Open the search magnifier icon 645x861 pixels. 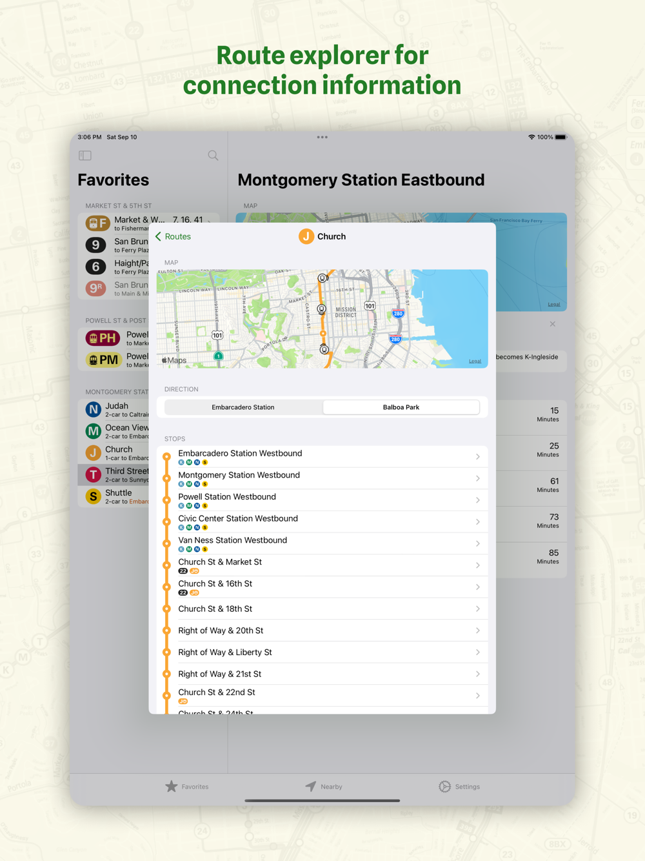[x=213, y=156]
